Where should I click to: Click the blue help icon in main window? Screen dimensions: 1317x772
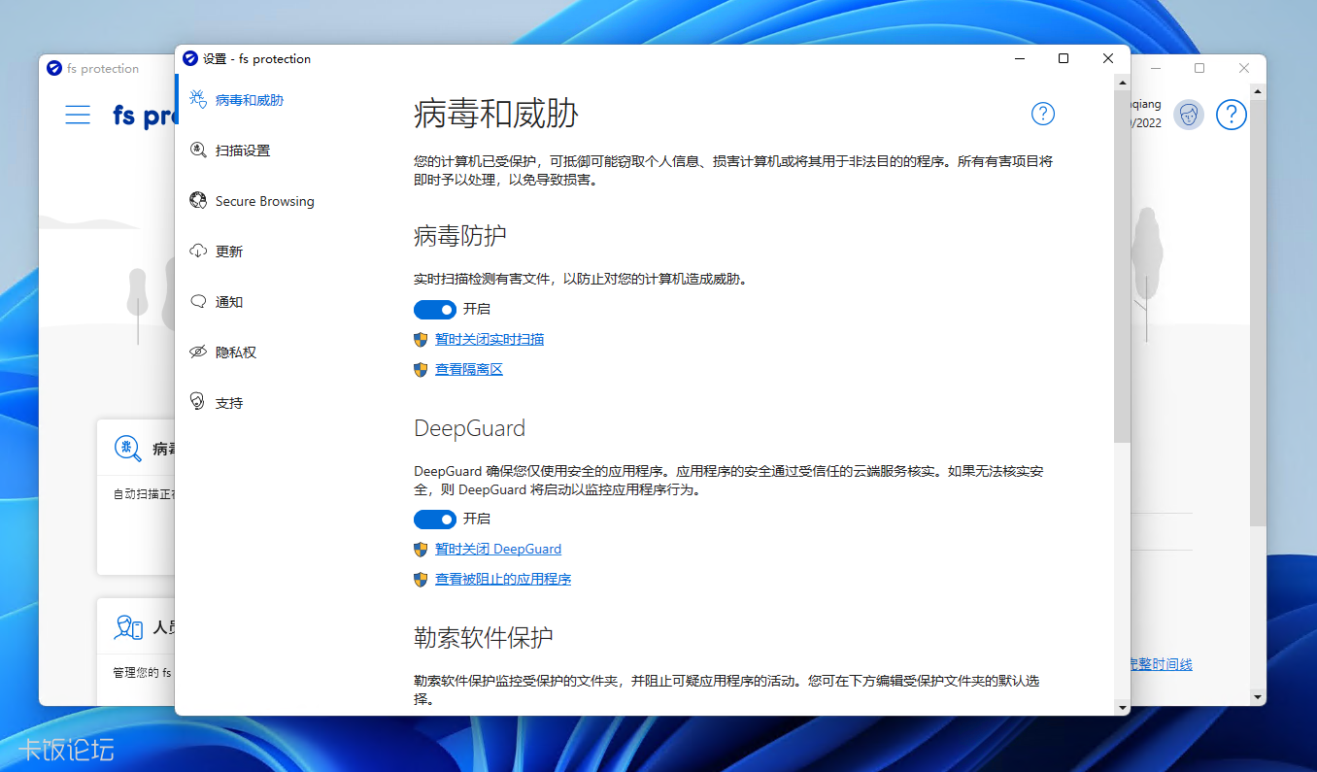(x=1231, y=114)
